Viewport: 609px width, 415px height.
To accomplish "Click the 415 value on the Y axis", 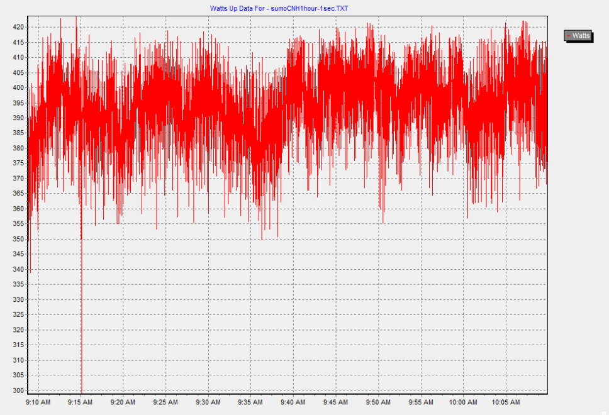I will click(x=18, y=42).
